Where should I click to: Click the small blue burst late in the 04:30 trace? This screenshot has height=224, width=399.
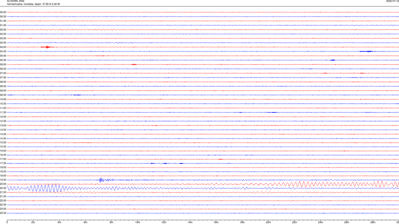tap(367, 51)
